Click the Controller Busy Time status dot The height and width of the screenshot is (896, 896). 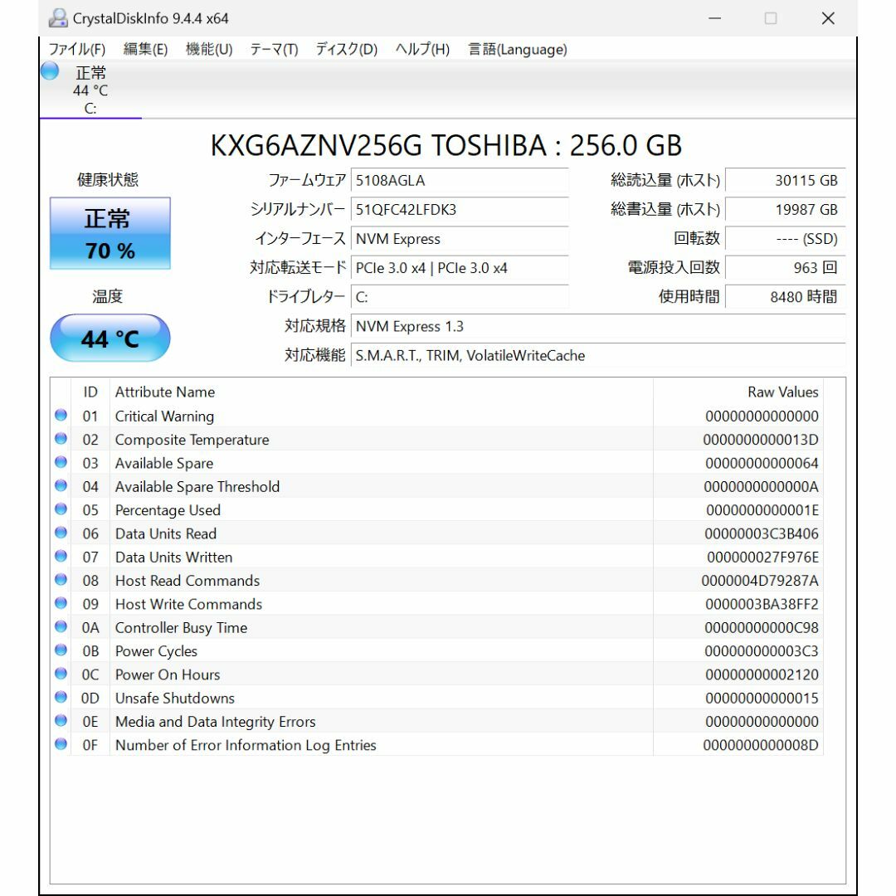coord(61,627)
